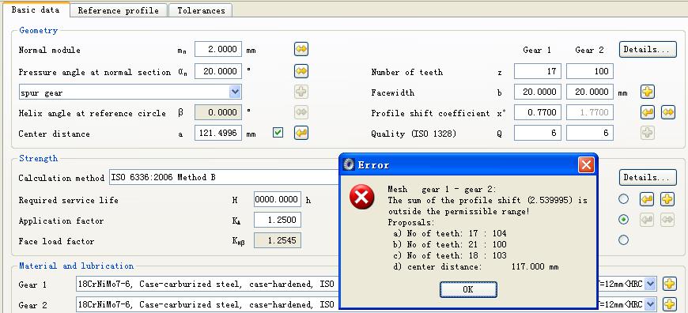The image size is (688, 313).
Task: Expand Gear 2 material dropdown arrow
Action: coord(651,304)
